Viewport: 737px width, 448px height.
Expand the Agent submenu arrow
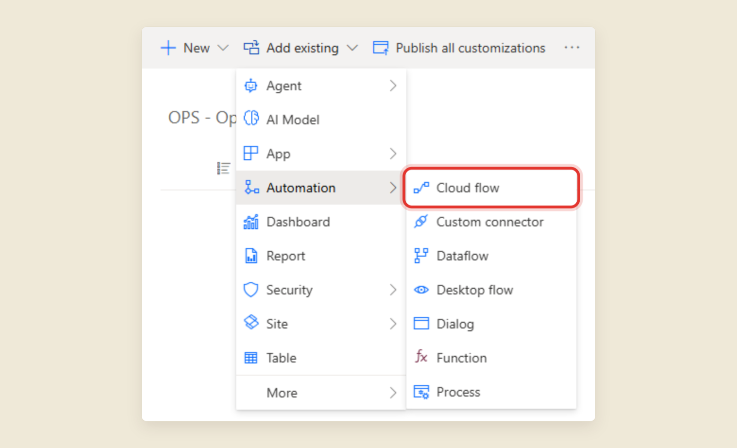(393, 86)
